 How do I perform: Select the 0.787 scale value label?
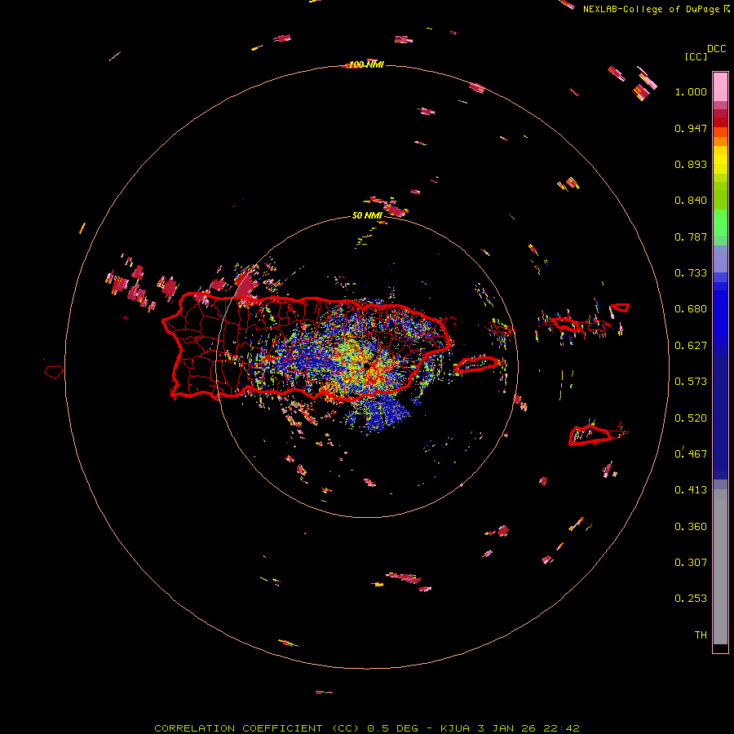(691, 237)
